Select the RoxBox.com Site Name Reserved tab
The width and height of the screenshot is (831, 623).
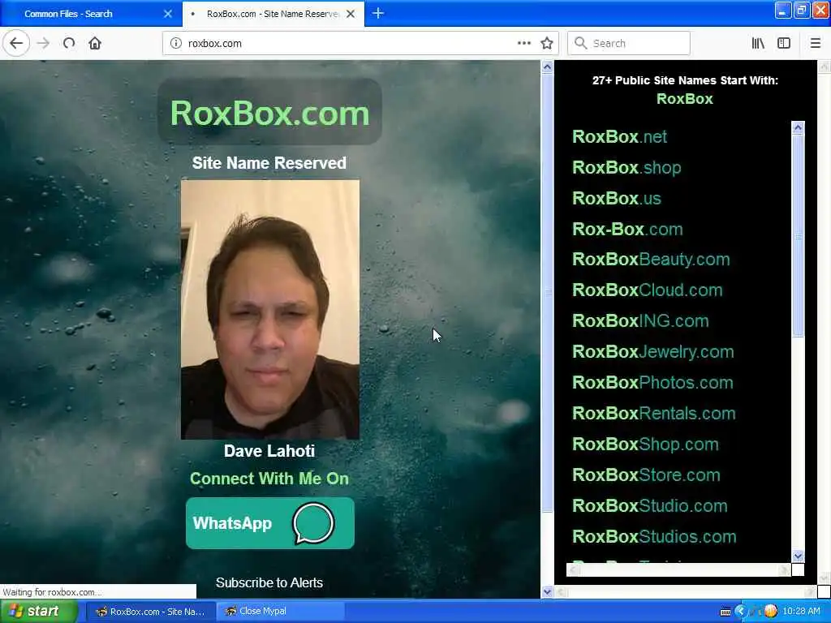coord(273,14)
